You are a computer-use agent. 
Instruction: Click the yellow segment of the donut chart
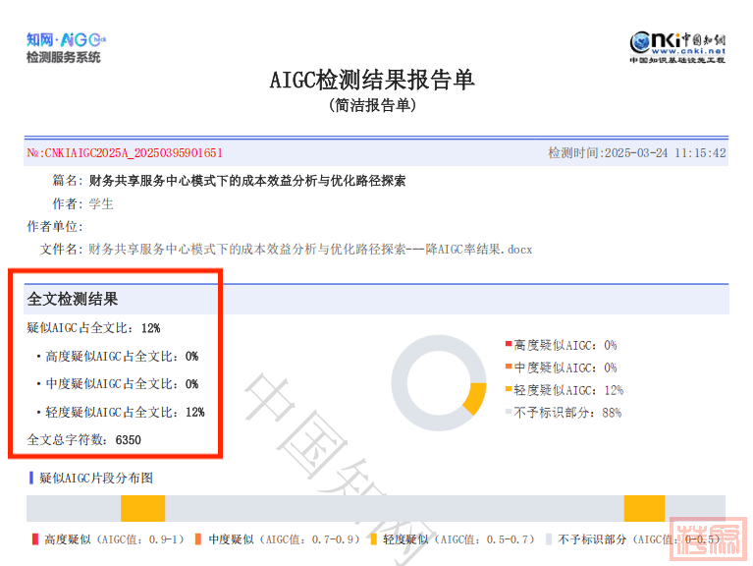(x=475, y=398)
